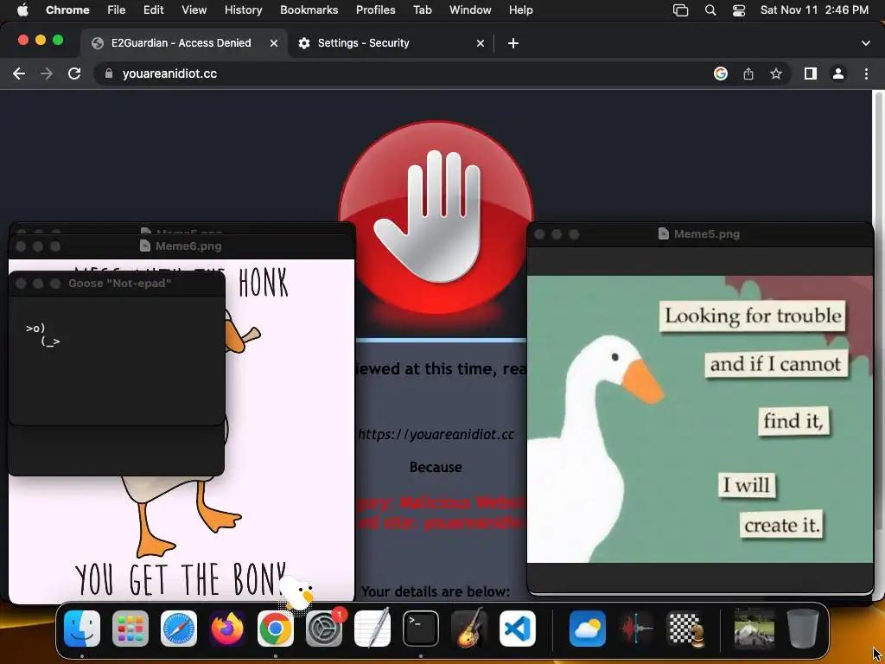885x664 pixels.
Task: Toggle the Chrome side panel icon
Action: (x=811, y=73)
